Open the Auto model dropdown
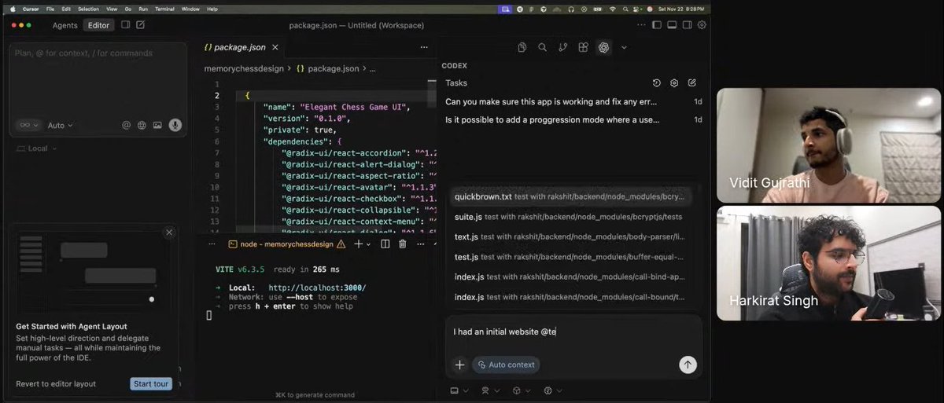The width and height of the screenshot is (944, 403). click(60, 125)
